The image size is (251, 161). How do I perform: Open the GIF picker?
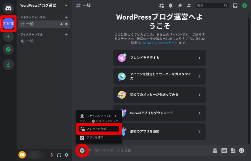point(224,151)
